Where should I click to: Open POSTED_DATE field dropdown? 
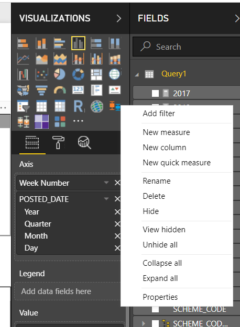pos(106,199)
